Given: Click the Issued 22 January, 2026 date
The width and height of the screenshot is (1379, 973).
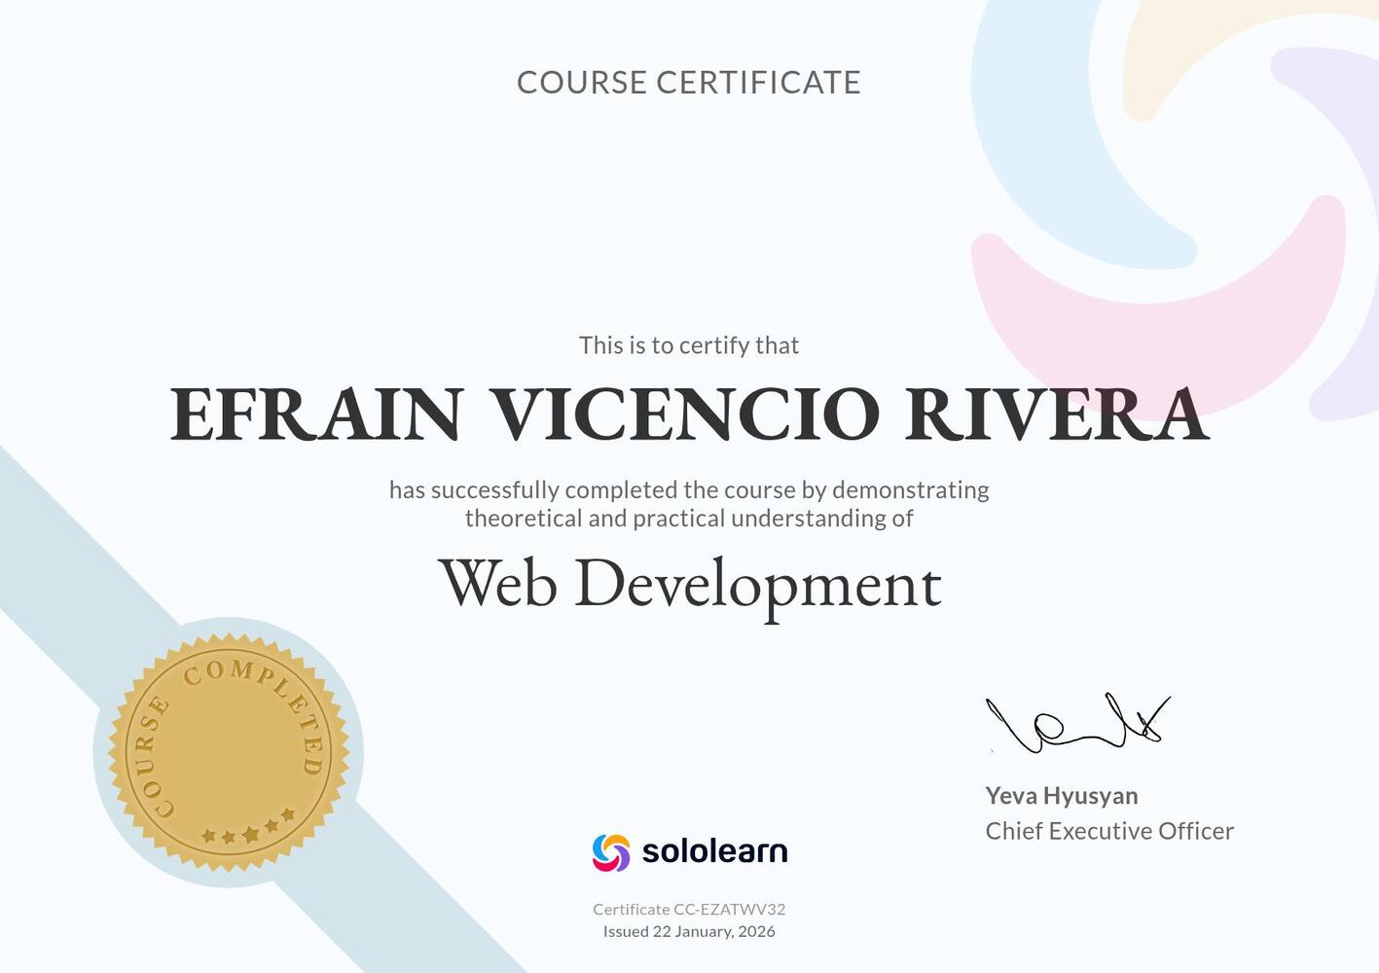Looking at the screenshot, I should click(689, 931).
